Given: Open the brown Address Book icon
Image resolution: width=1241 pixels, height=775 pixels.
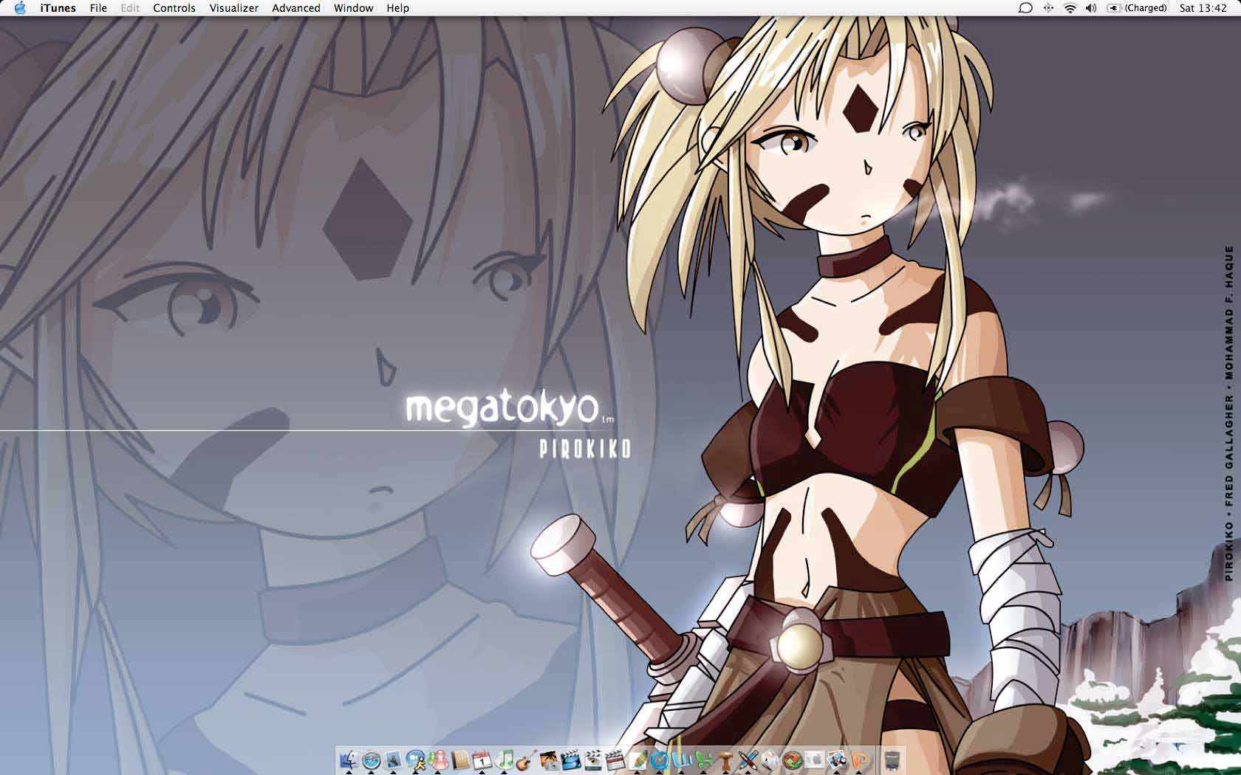Looking at the screenshot, I should [459, 759].
